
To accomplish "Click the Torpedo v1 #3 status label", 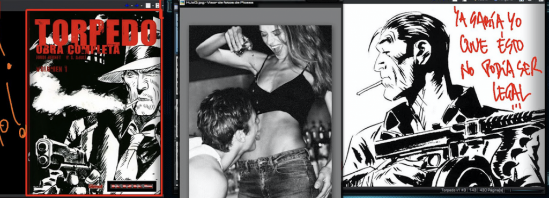I will (x=454, y=190).
